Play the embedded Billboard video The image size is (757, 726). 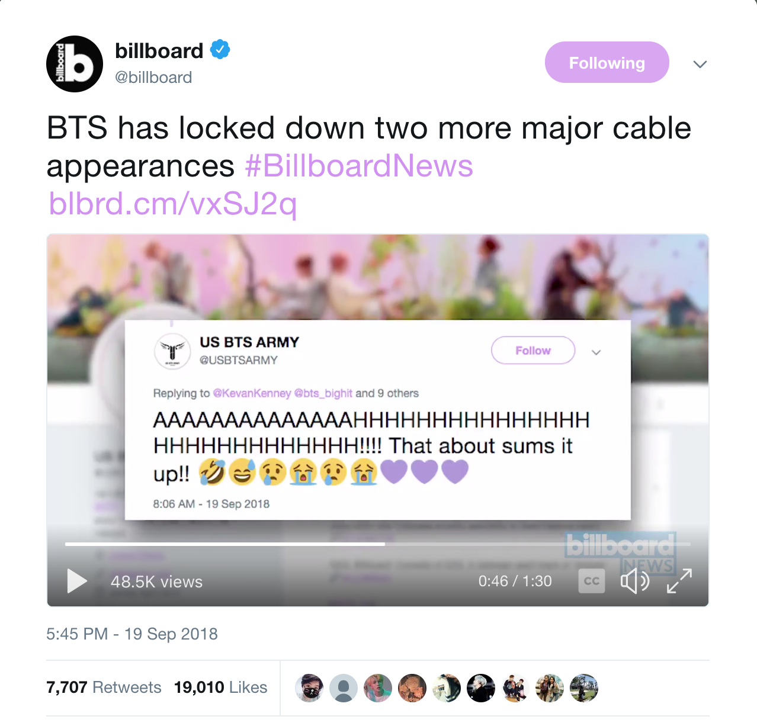pos(77,581)
